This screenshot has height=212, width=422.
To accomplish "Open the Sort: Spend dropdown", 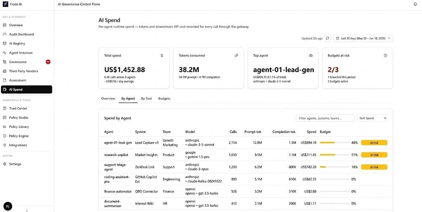I will (372, 118).
